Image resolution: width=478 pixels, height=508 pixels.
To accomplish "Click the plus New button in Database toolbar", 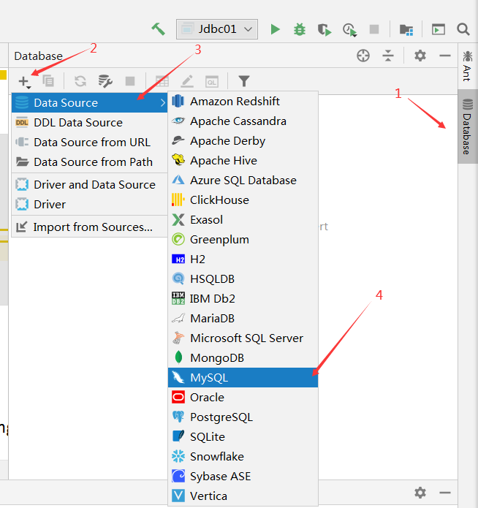I will pos(24,81).
